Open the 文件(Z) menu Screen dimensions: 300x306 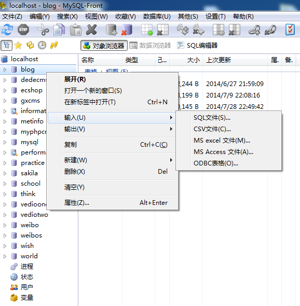pos(12,17)
